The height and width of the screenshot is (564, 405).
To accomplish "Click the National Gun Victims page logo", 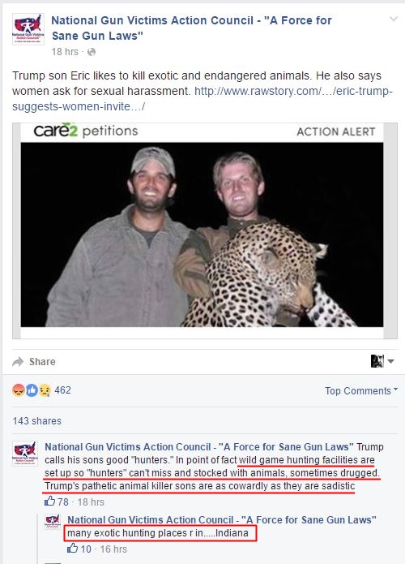I will pos(28,29).
